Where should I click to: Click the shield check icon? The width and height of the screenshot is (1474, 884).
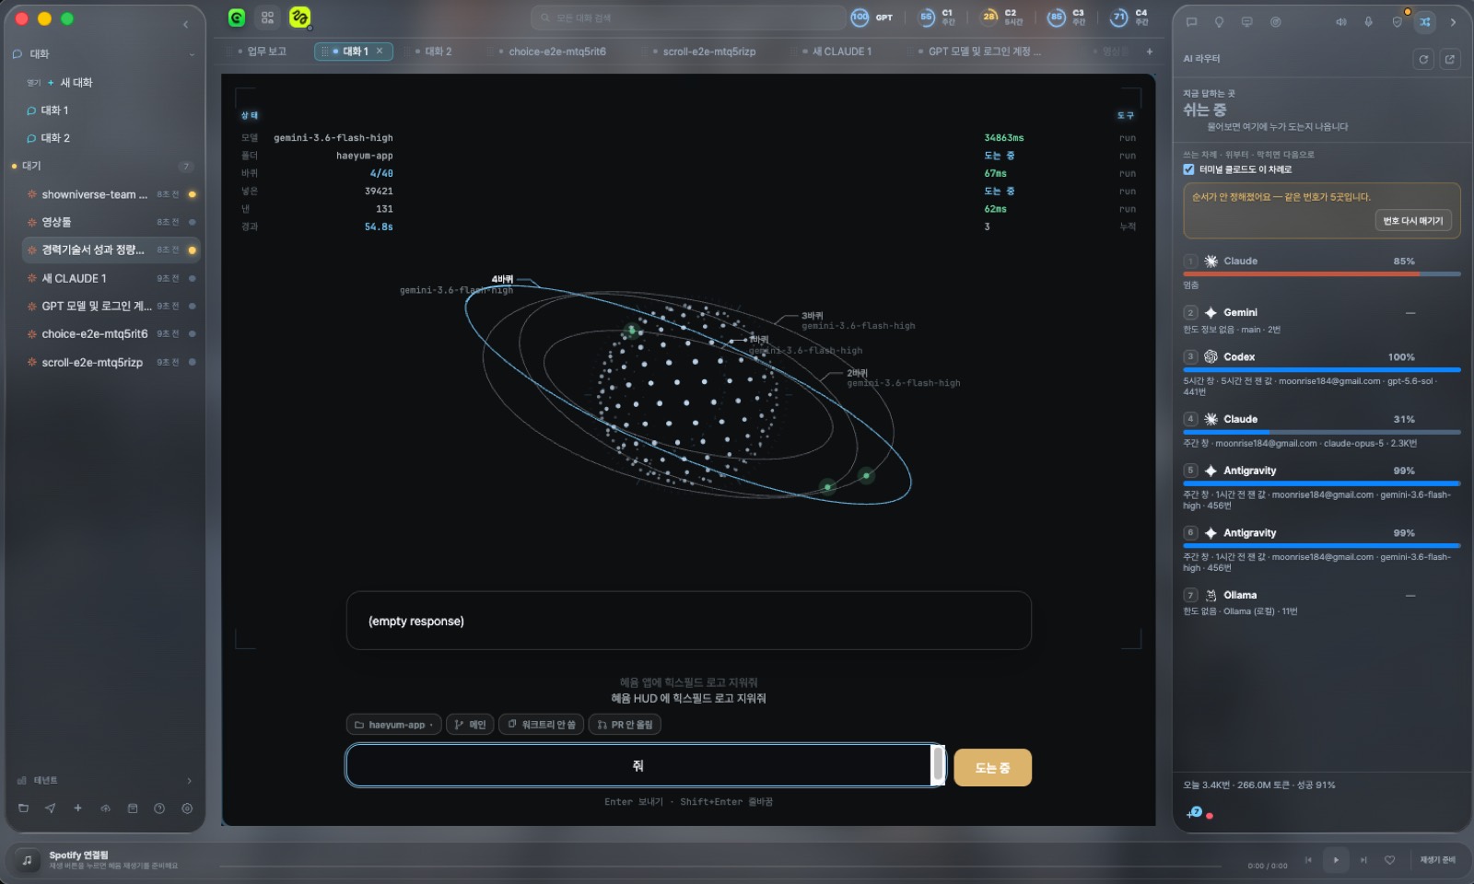pyautogui.click(x=1397, y=22)
